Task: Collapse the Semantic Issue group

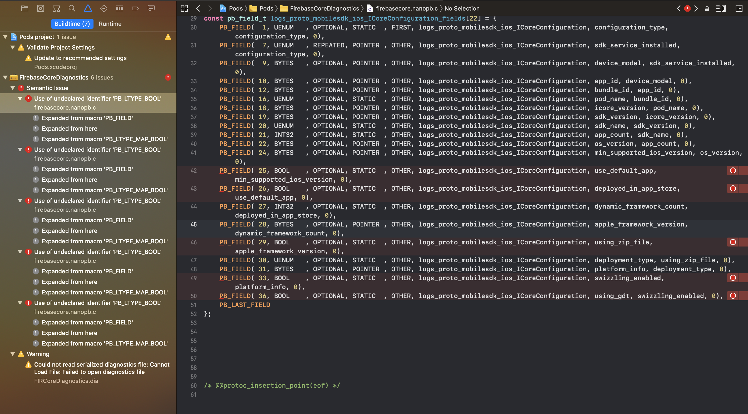Action: [13, 88]
